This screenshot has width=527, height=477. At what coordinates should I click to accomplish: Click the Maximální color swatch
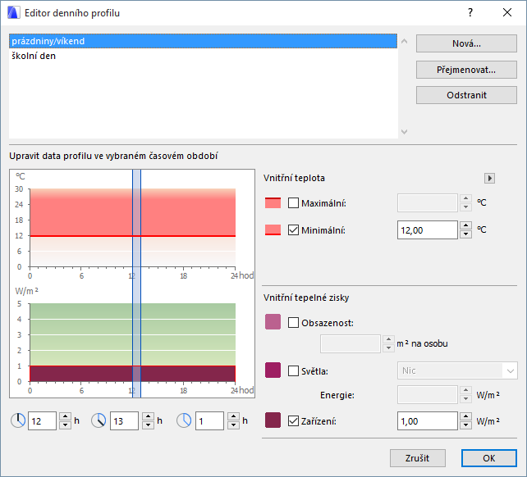273,202
